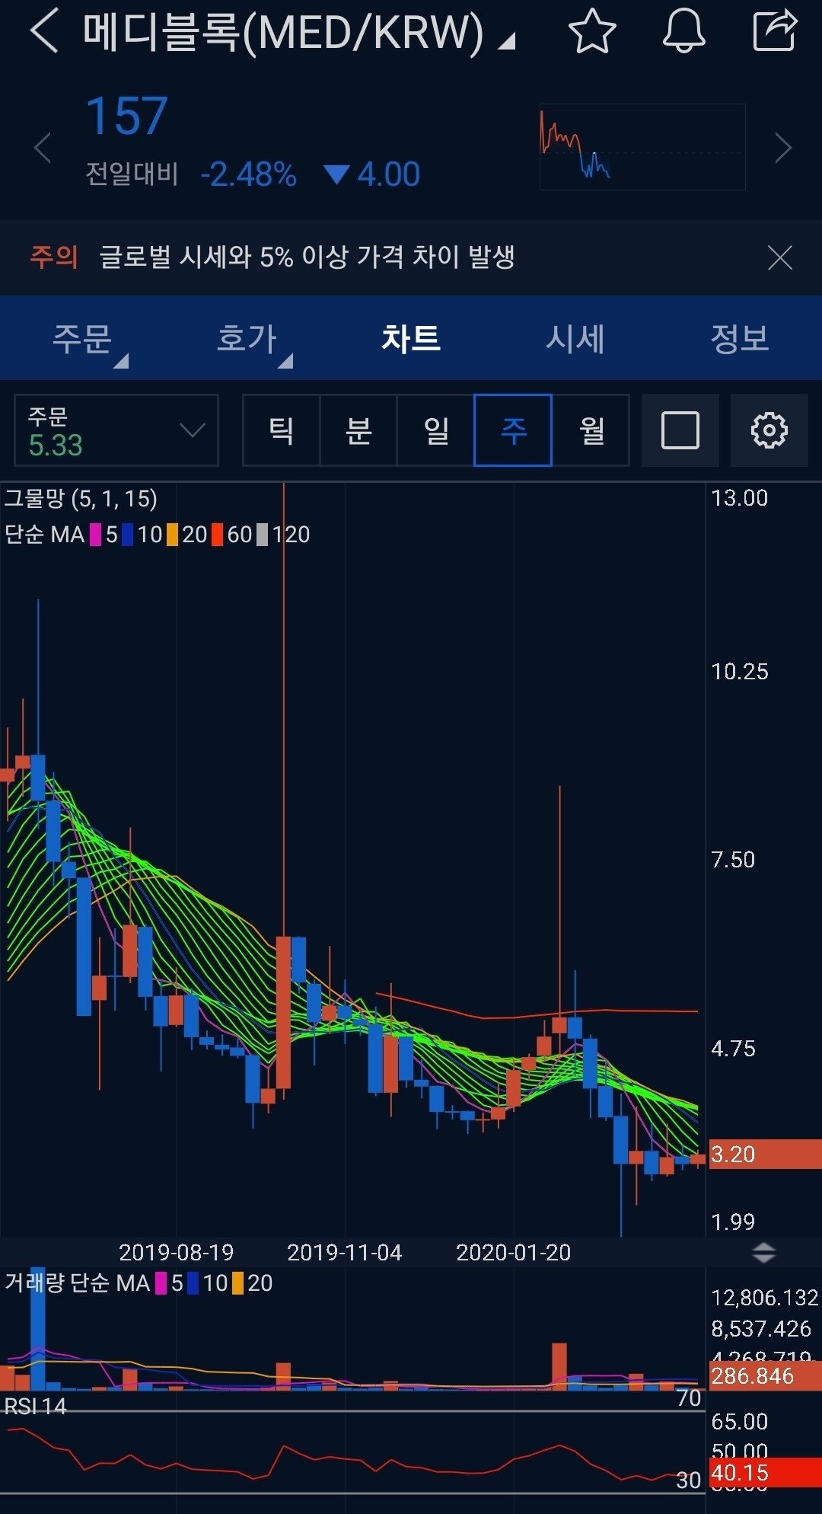Switch to the 시세 tab
The height and width of the screenshot is (1514, 822).
coord(575,338)
